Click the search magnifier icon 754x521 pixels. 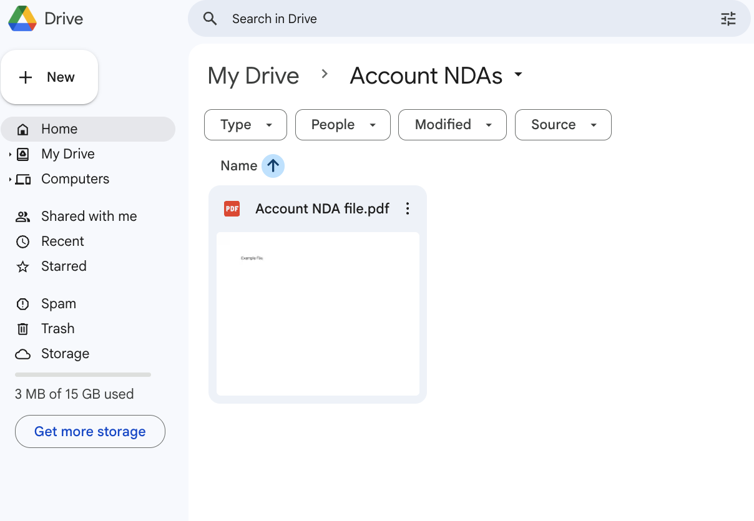pyautogui.click(x=210, y=19)
